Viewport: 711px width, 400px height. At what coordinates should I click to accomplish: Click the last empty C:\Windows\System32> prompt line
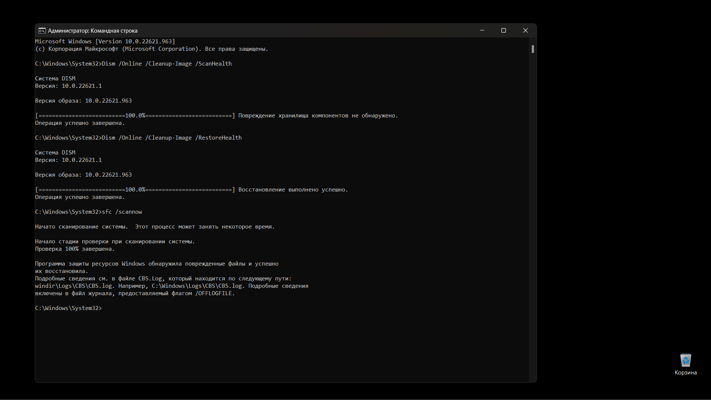point(69,308)
